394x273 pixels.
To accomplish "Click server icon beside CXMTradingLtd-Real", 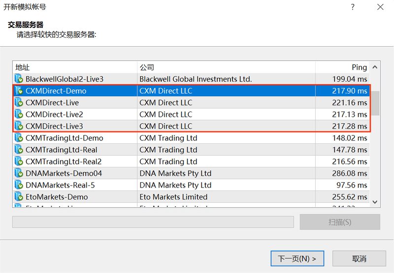I will 19,150.
